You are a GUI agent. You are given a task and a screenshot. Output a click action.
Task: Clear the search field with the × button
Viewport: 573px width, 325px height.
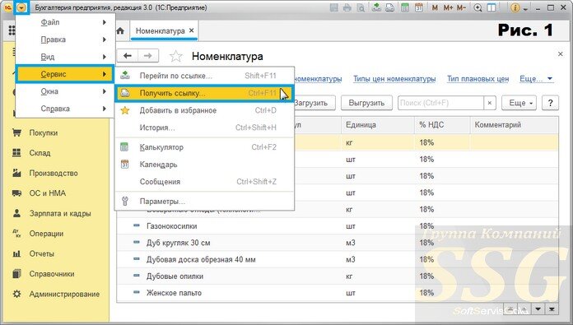[490, 103]
